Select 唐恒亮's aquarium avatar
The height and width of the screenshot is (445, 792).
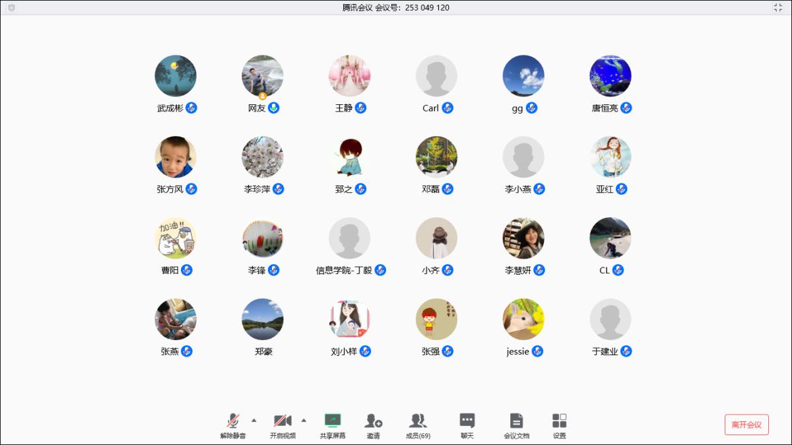610,76
